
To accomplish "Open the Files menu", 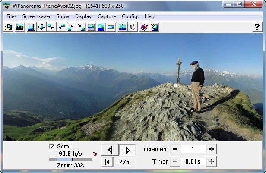I will pos(12,16).
